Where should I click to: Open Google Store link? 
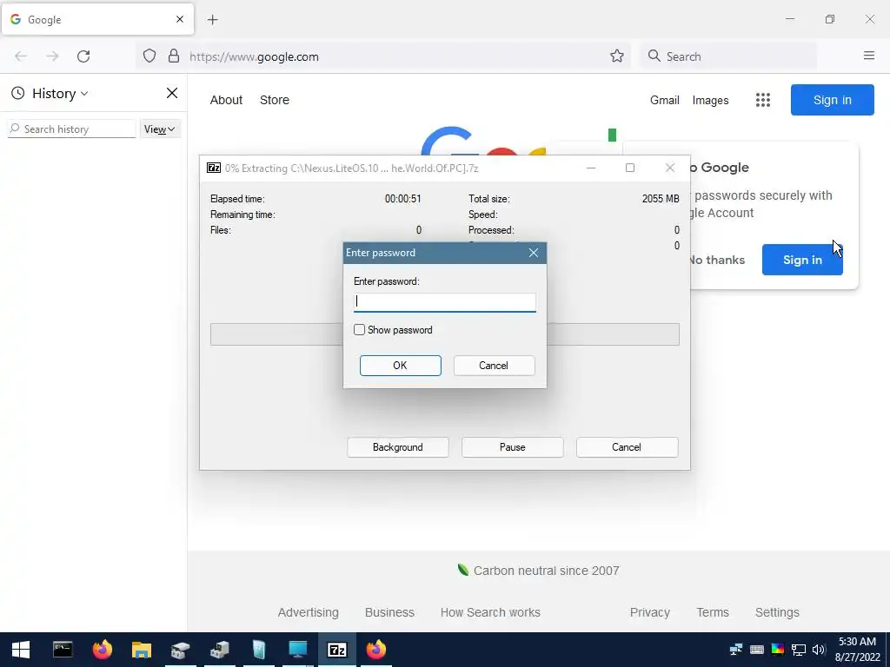tap(274, 100)
